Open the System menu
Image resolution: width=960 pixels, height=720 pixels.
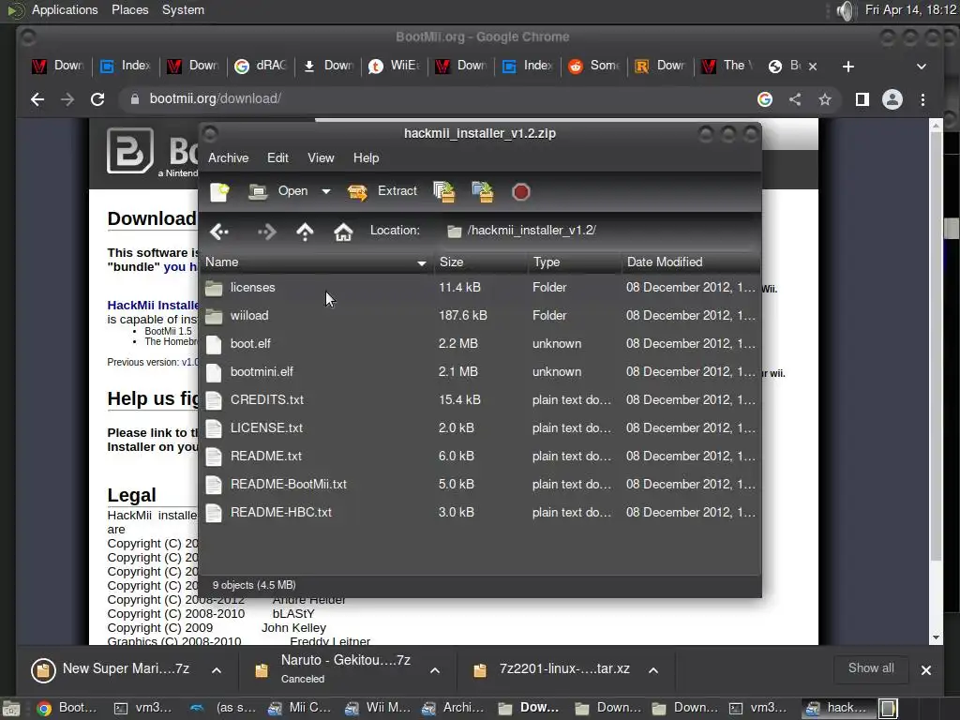[x=183, y=9]
